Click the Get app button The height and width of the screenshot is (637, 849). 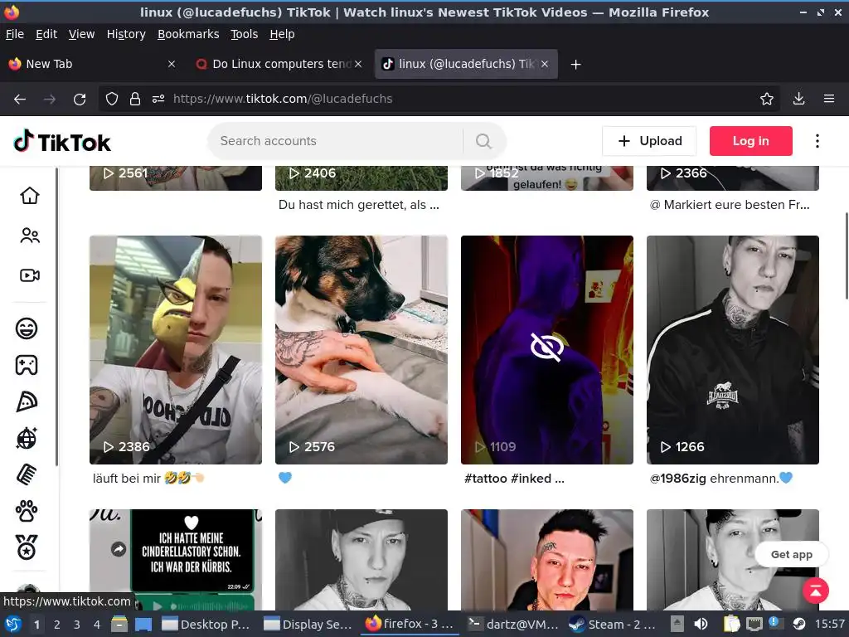point(791,554)
